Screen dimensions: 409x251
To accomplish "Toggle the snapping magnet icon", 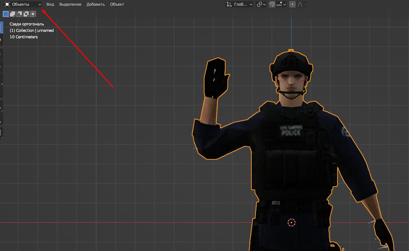I will pos(272,4).
